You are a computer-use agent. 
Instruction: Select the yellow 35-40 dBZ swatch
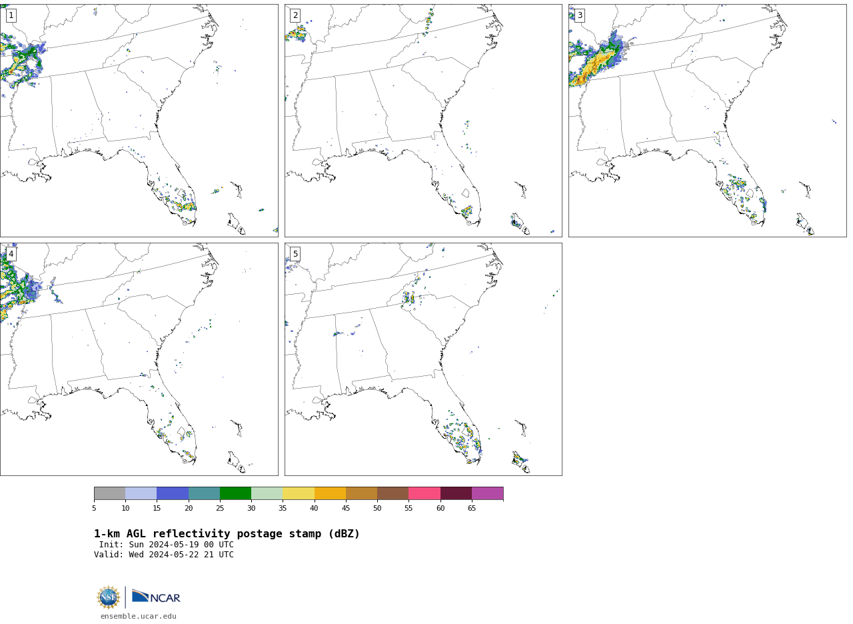(299, 493)
